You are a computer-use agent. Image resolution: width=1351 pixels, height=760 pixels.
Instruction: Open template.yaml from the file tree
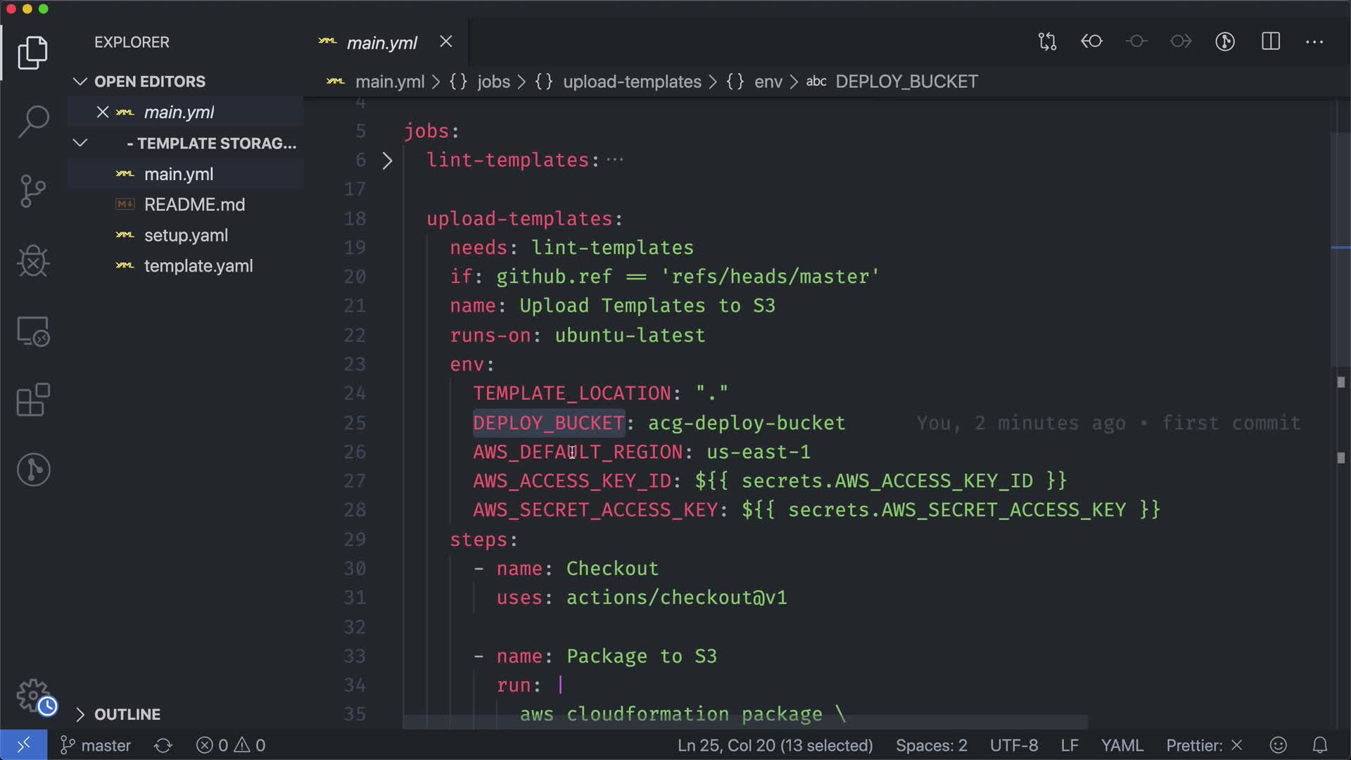(198, 266)
